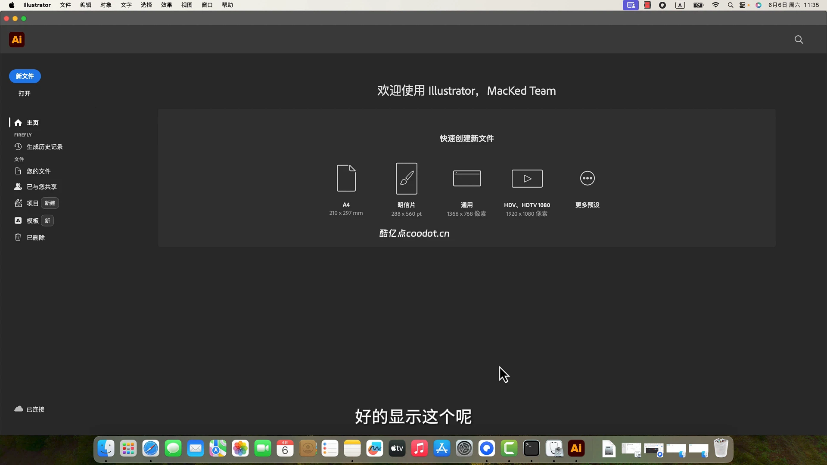Open the search magnifier in Illustrator header
This screenshot has width=827, height=465.
799,40
